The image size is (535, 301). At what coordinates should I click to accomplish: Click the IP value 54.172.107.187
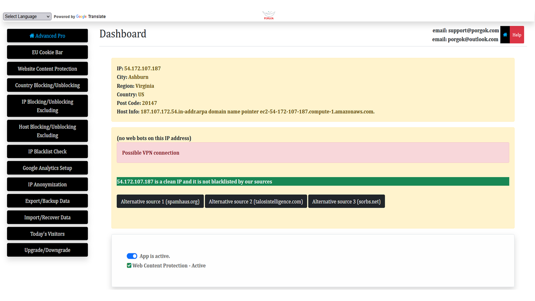143,69
